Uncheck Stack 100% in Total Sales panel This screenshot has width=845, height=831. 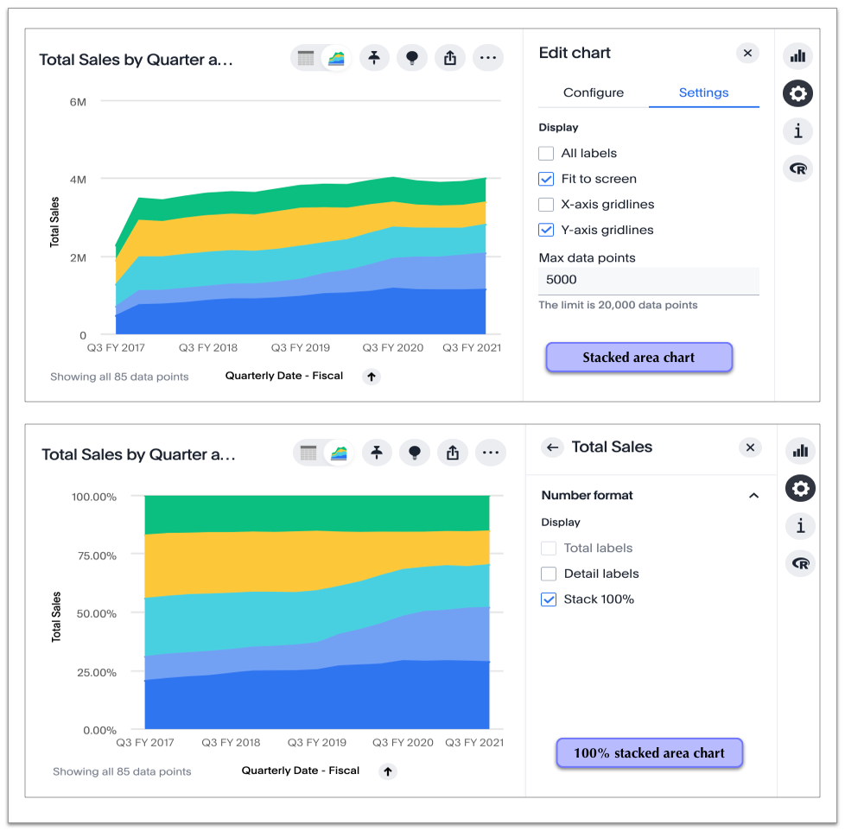click(x=549, y=599)
